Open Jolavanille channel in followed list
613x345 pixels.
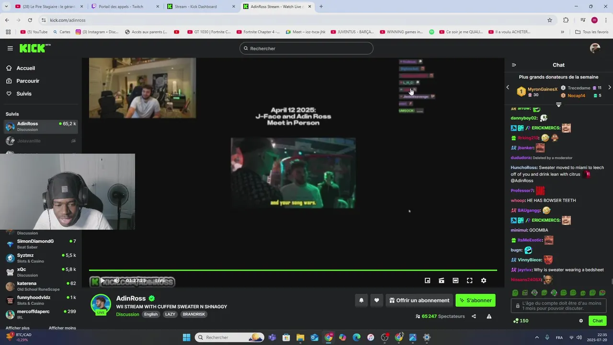[41, 141]
